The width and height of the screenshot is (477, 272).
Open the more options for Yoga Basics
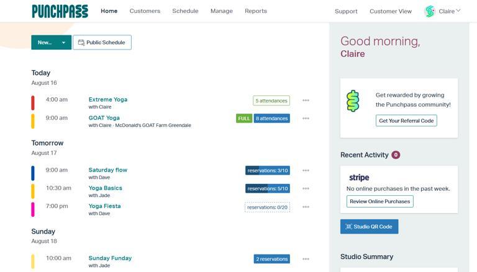point(306,188)
